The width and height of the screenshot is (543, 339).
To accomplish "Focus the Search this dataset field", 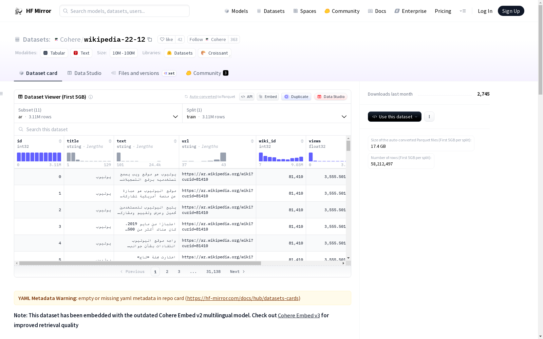I will coord(183,129).
